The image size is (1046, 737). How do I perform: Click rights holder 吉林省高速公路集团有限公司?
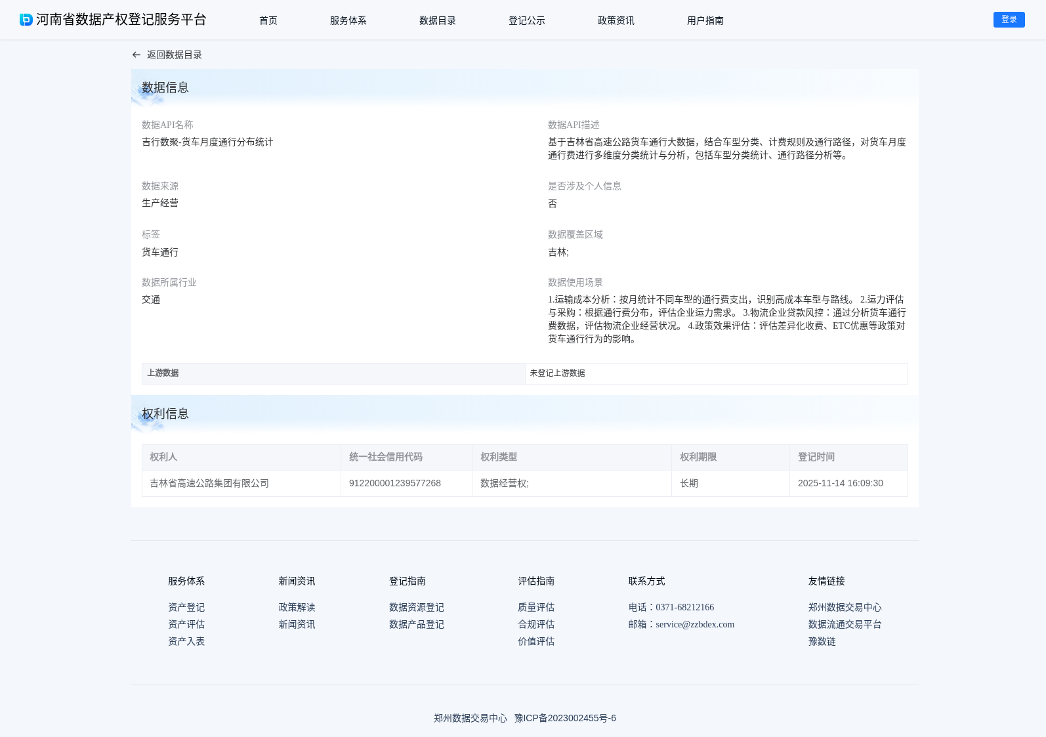tap(209, 483)
